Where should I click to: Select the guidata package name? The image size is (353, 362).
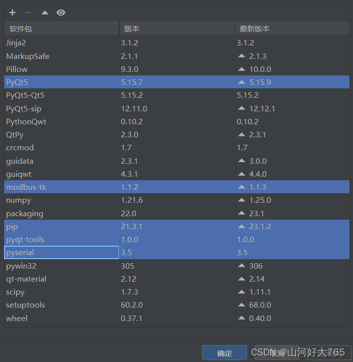(x=20, y=161)
